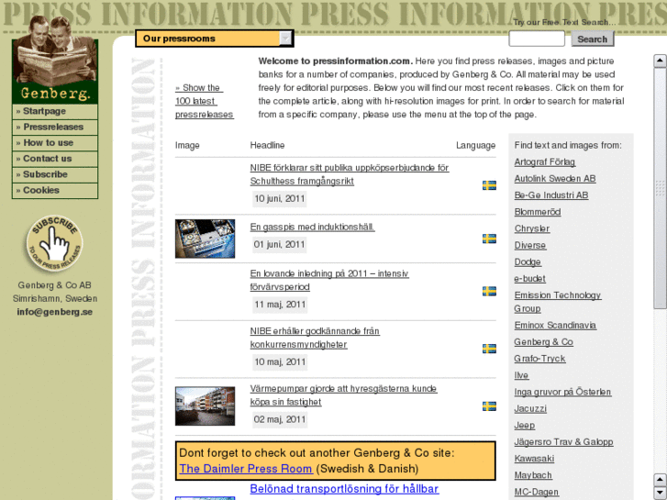Click date text 10 juni, 2011
This screenshot has width=667, height=500.
pyautogui.click(x=280, y=199)
